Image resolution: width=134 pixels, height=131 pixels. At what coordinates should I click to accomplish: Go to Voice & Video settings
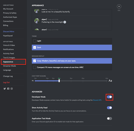[x=9, y=45]
